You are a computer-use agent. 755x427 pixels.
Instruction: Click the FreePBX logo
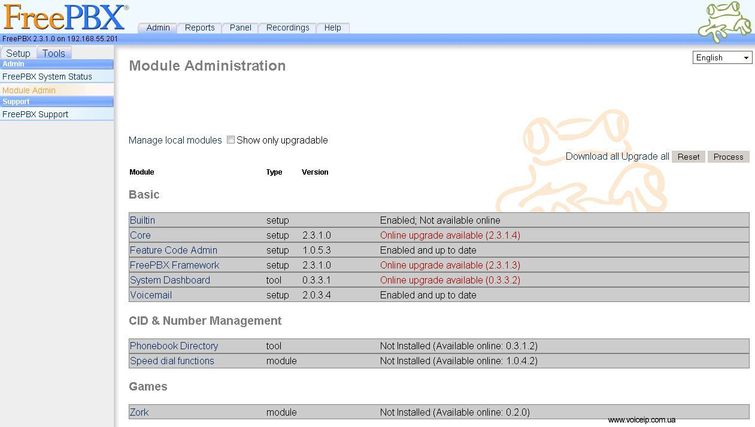tap(65, 17)
